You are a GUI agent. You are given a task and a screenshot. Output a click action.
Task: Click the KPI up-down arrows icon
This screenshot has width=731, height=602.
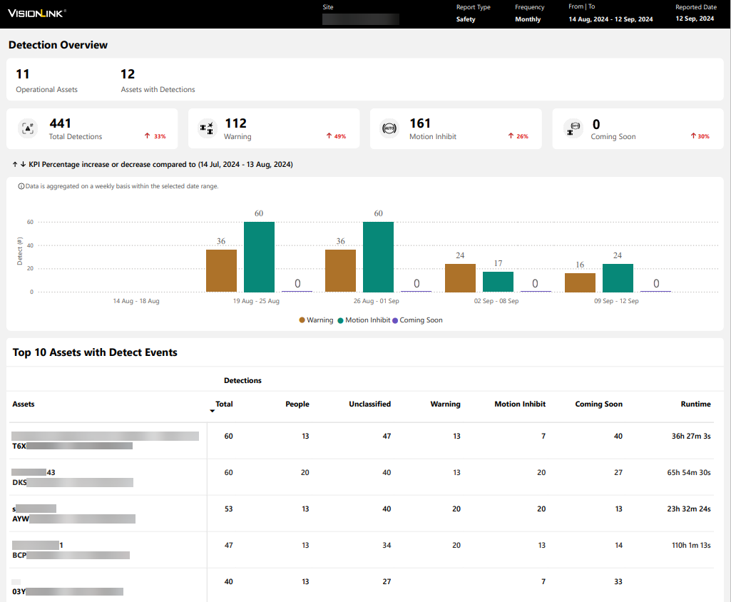coord(19,164)
